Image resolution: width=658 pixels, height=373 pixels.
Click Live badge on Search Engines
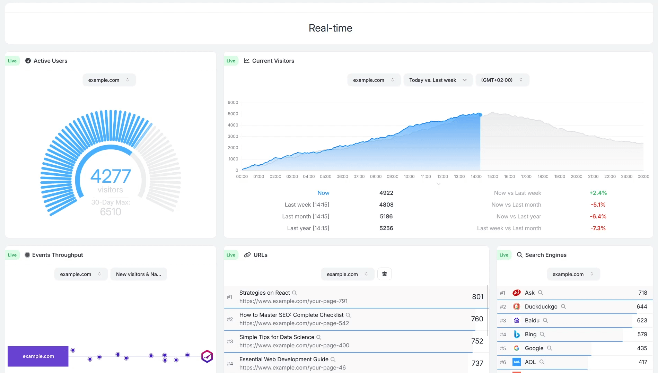[x=504, y=255]
